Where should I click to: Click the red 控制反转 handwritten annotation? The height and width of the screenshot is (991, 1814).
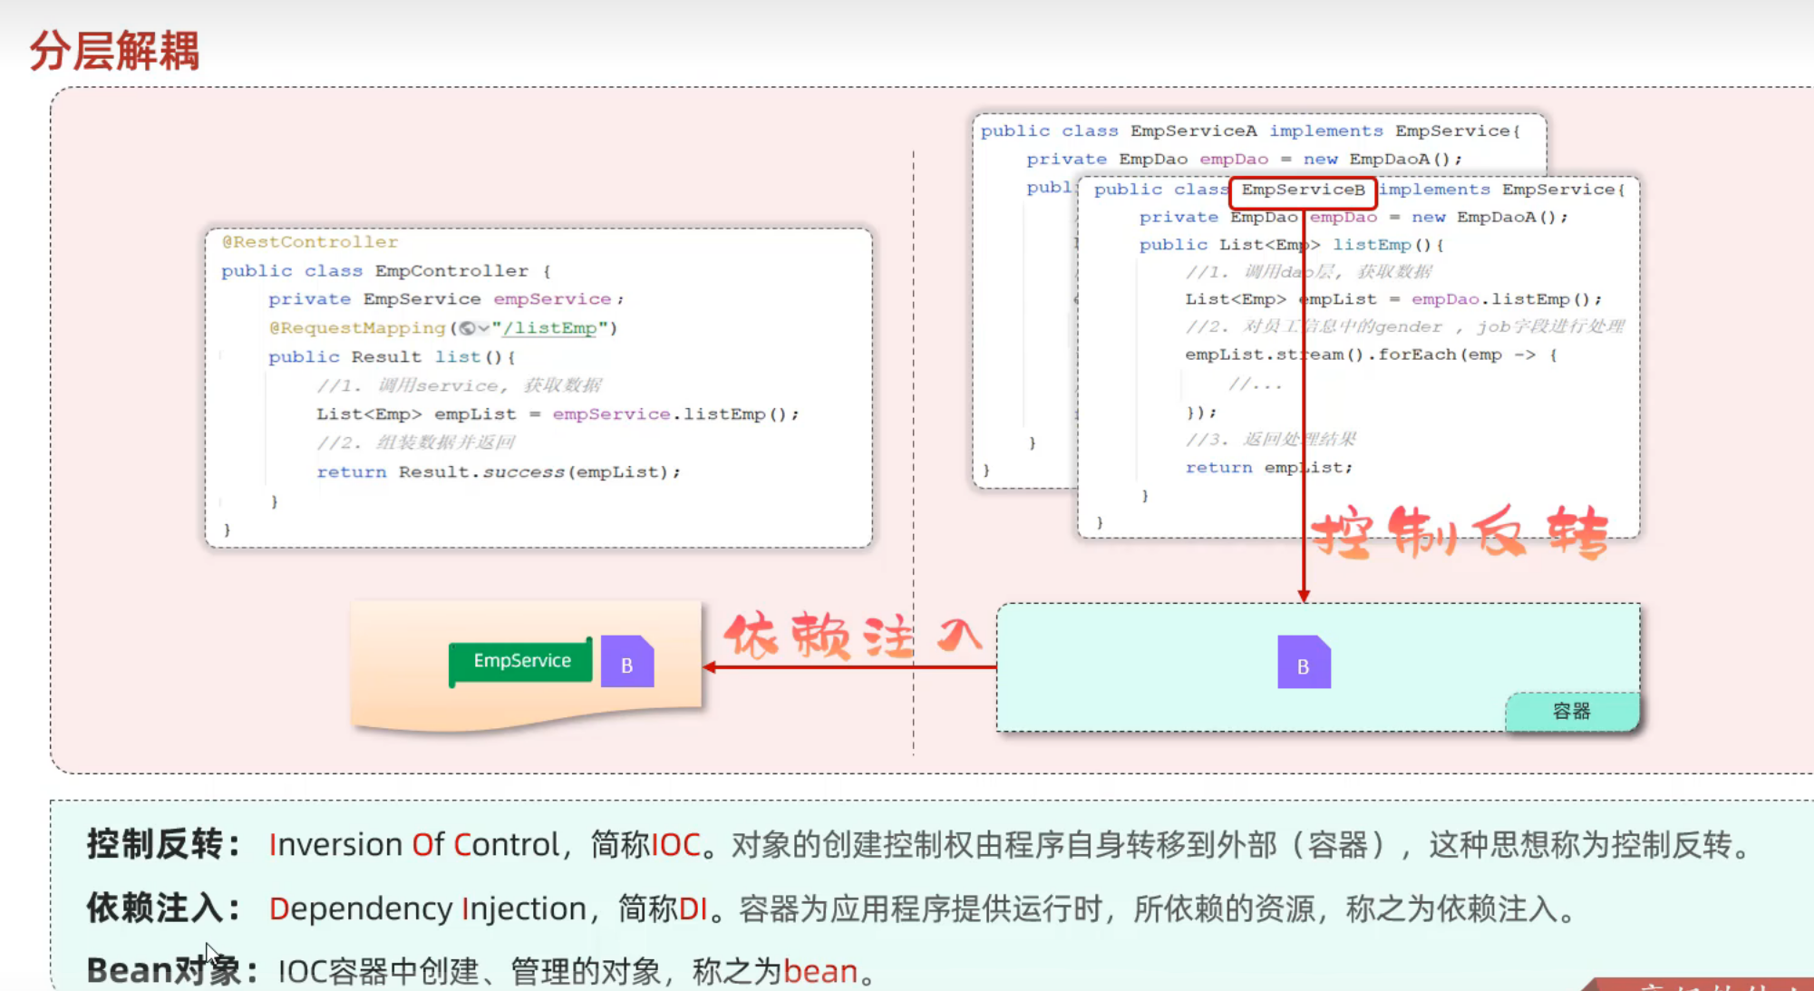(1459, 532)
